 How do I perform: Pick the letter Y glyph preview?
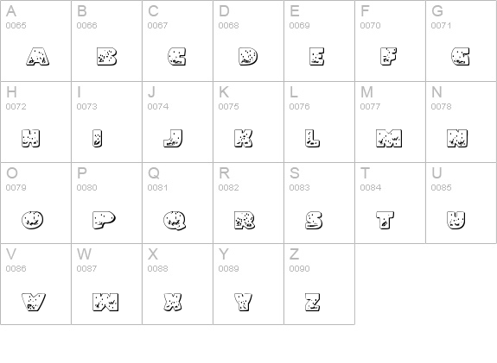244,302
